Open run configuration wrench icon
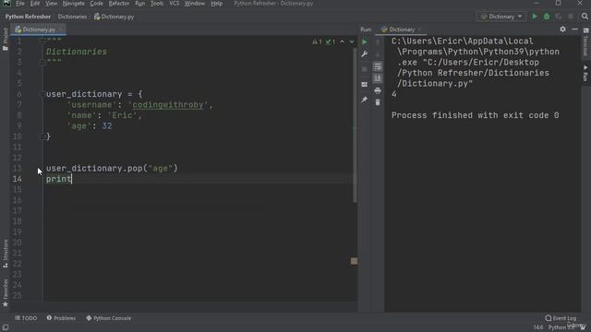This screenshot has height=332, width=591. pyautogui.click(x=364, y=54)
